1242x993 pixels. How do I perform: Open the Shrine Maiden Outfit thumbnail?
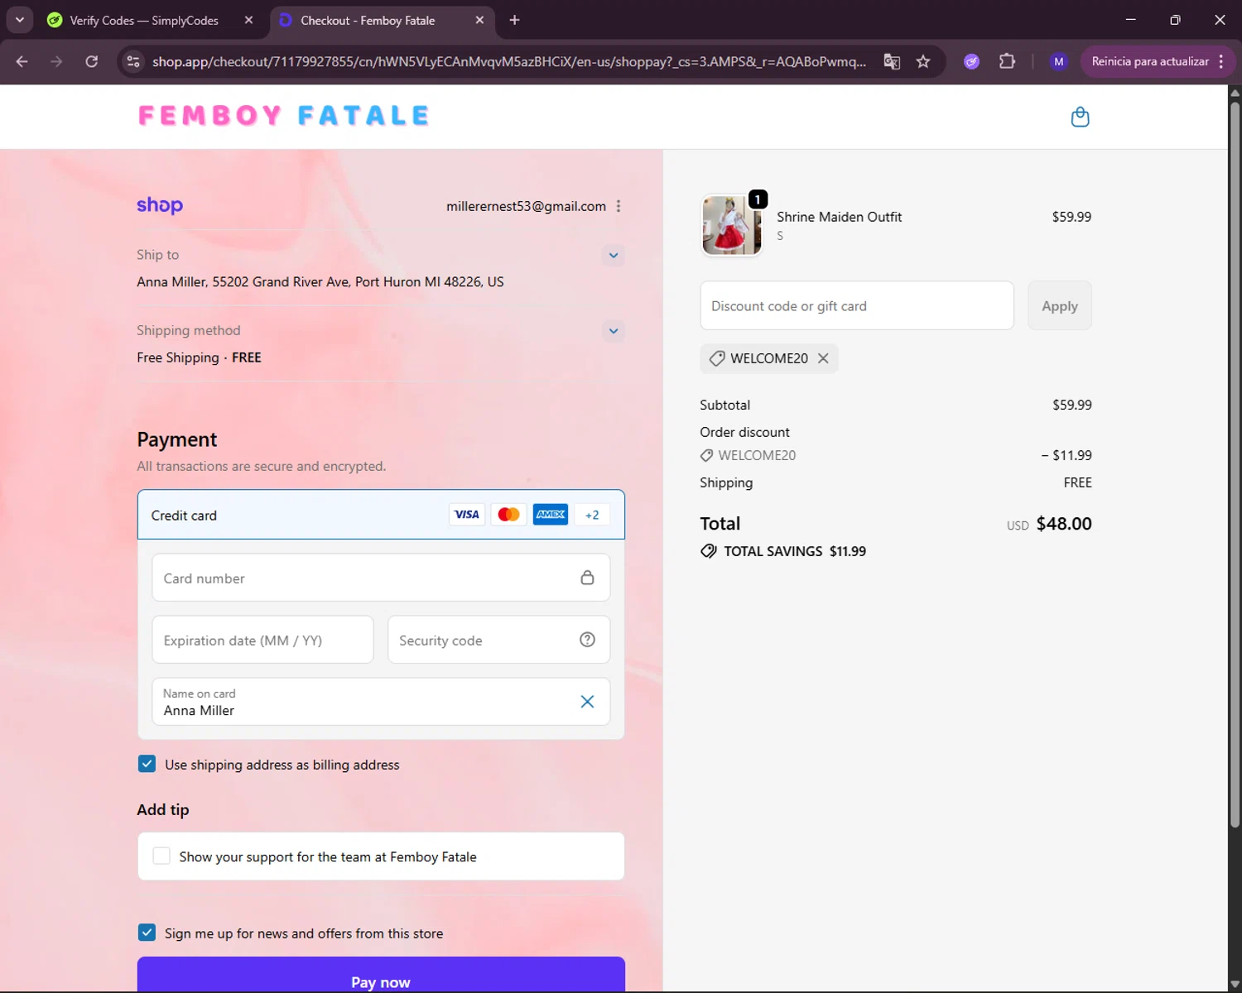(731, 225)
